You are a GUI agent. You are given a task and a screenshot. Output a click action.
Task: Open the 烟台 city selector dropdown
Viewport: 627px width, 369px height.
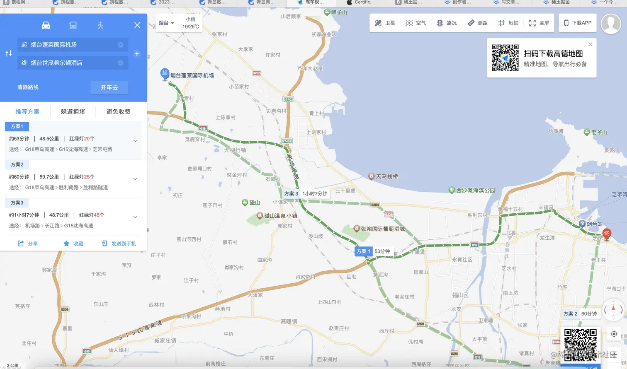166,23
